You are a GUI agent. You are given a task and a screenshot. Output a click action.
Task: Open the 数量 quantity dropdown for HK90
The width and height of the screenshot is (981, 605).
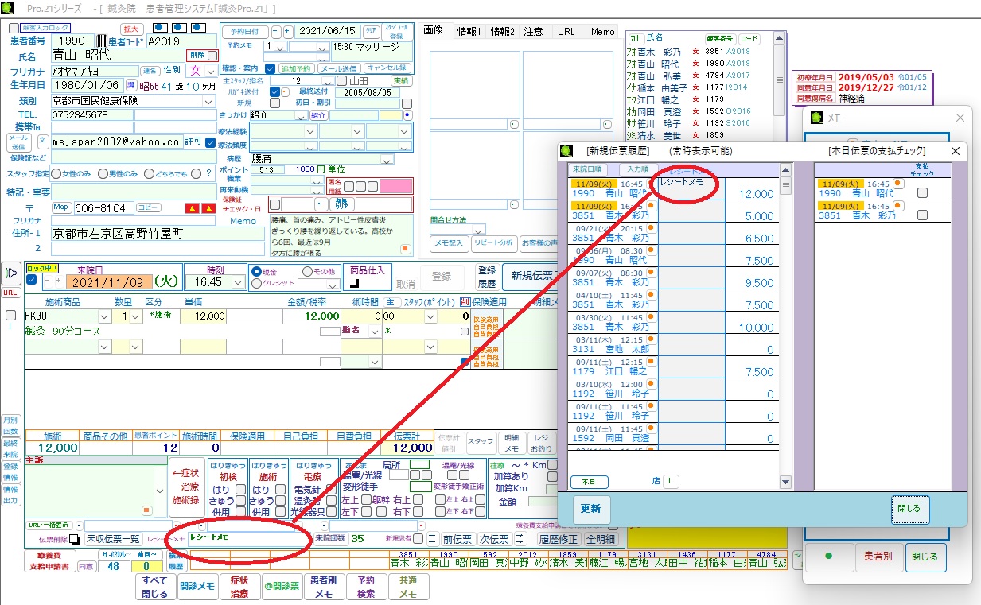tap(136, 316)
